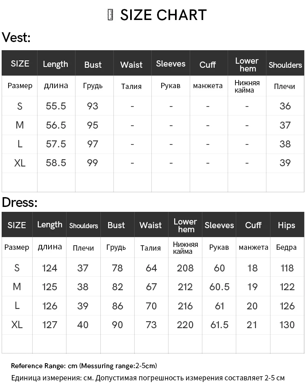Viewport: 306px width, 391px height.
Task: Select the Vest section heading
Action: coord(16,38)
